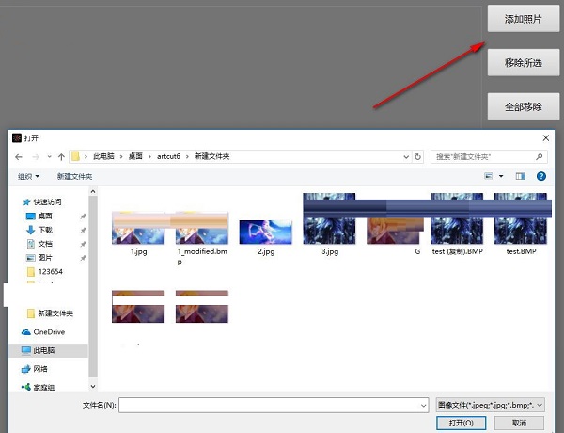
Task: Close the 打开 dialog with X
Action: point(545,138)
